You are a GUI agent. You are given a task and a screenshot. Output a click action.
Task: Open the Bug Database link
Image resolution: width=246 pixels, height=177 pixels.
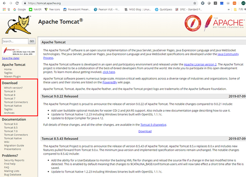tap(12, 175)
